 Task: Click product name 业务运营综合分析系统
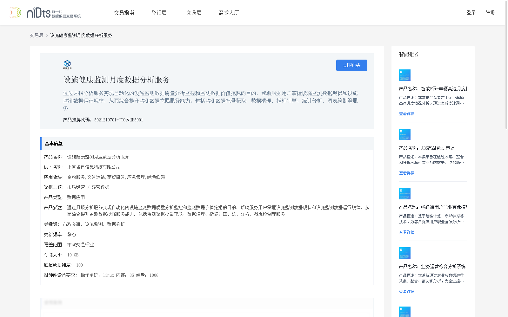(432, 267)
